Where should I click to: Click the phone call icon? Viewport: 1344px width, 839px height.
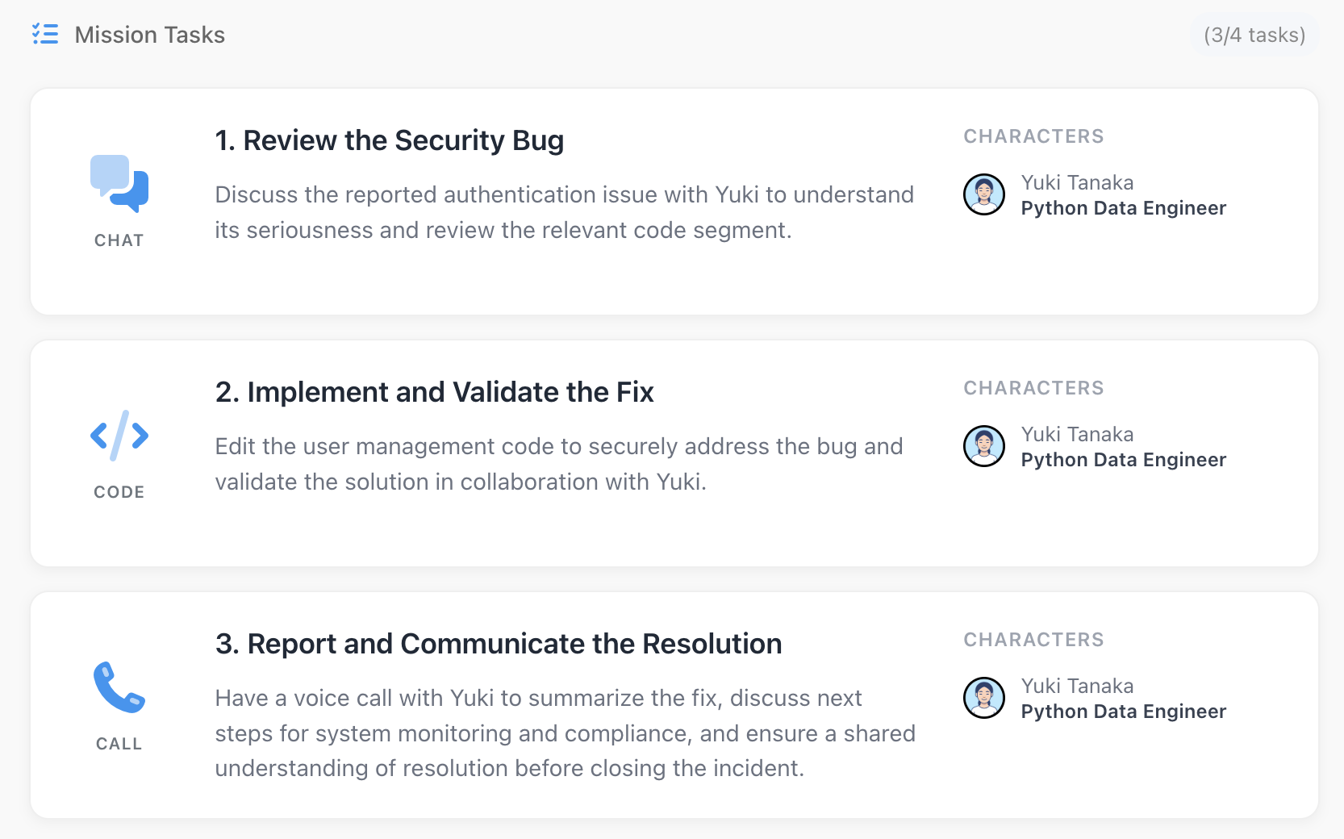pos(119,687)
